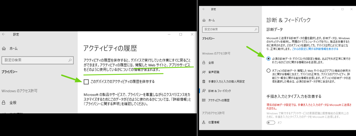The width and height of the screenshot is (356, 136).
Task: Close the アクティビティの履歴 settings window
Action: (x=192, y=34)
